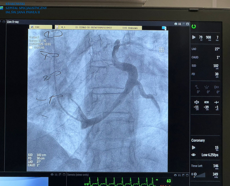Click the frame rate icon beside 15 fps
This screenshot has height=186, width=230.
click(194, 147)
